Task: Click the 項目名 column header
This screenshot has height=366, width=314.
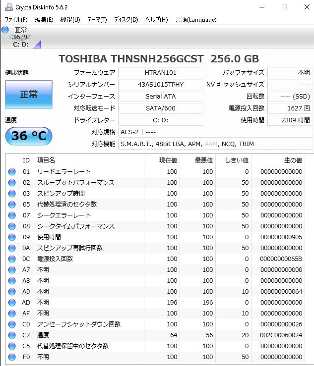Action: 89,160
